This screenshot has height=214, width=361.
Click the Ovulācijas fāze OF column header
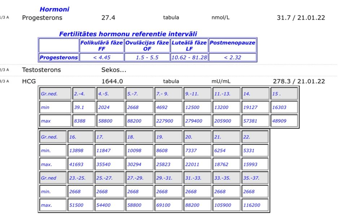coord(147,45)
